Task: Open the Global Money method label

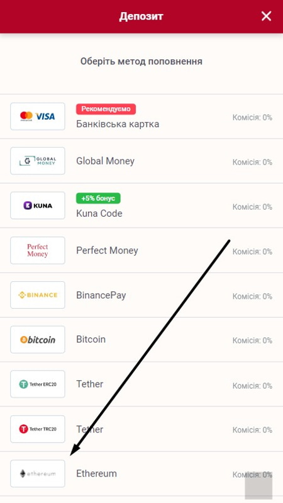Action: tap(105, 161)
